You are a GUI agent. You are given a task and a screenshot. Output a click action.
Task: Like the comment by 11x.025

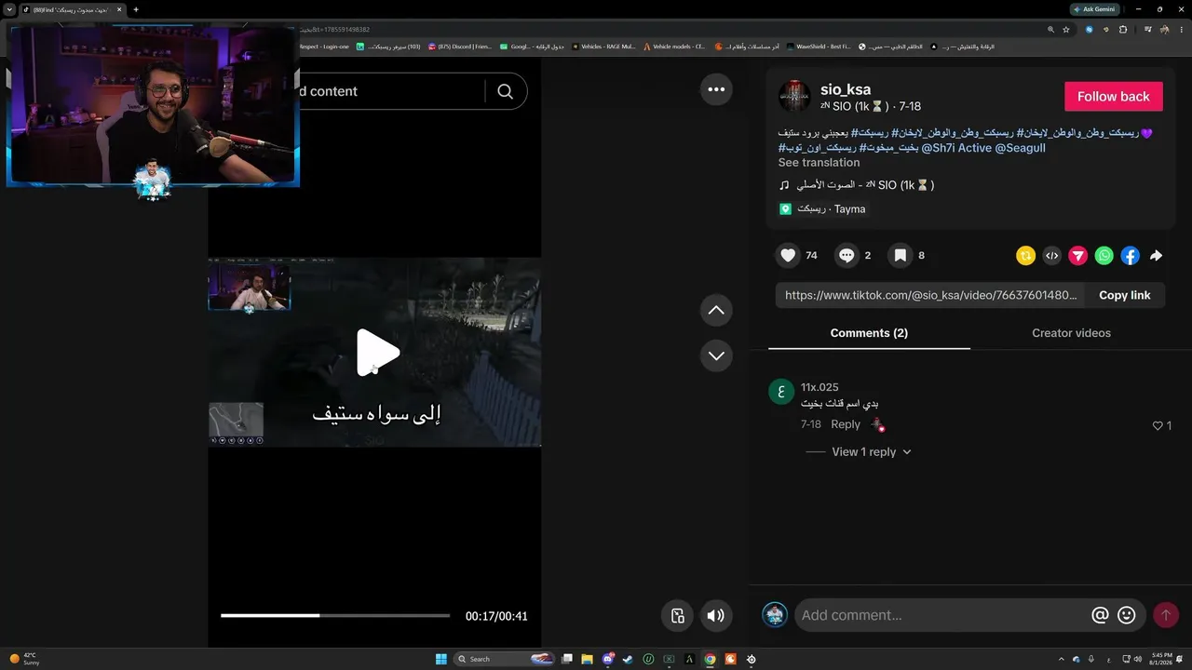[1158, 425]
